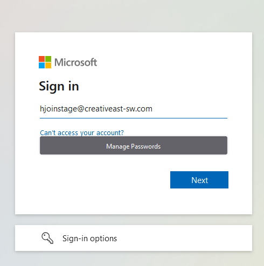The width and height of the screenshot is (264, 266).
Task: Click the yellow square of Microsoft logo
Action: click(48, 65)
